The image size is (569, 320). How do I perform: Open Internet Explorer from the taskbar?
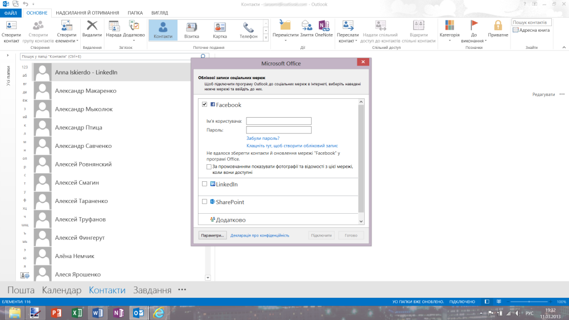159,313
